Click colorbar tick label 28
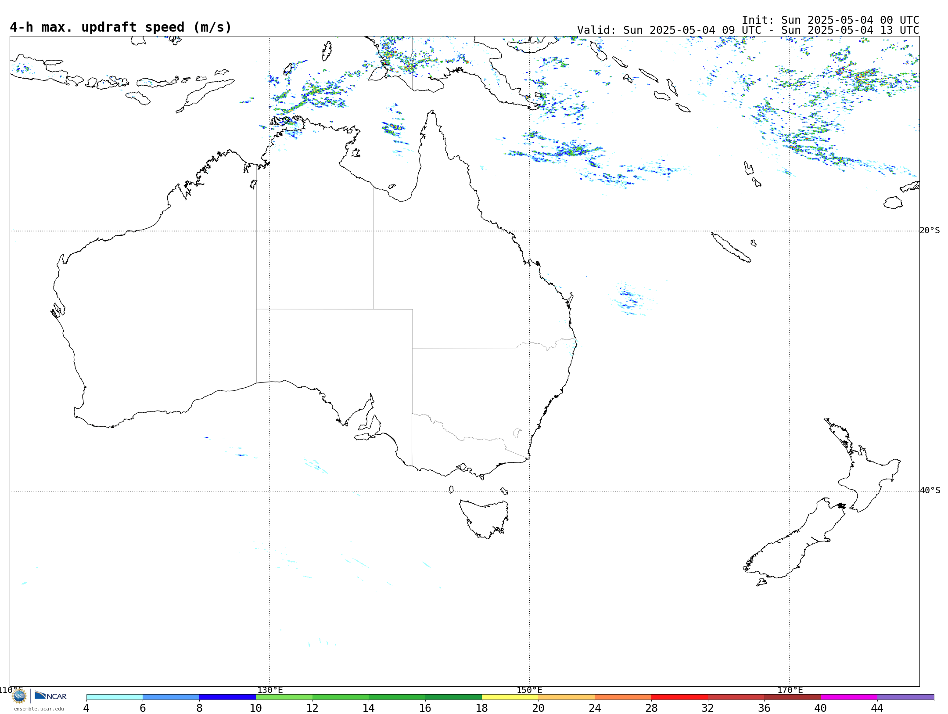Image resolution: width=948 pixels, height=714 pixels. click(x=651, y=708)
